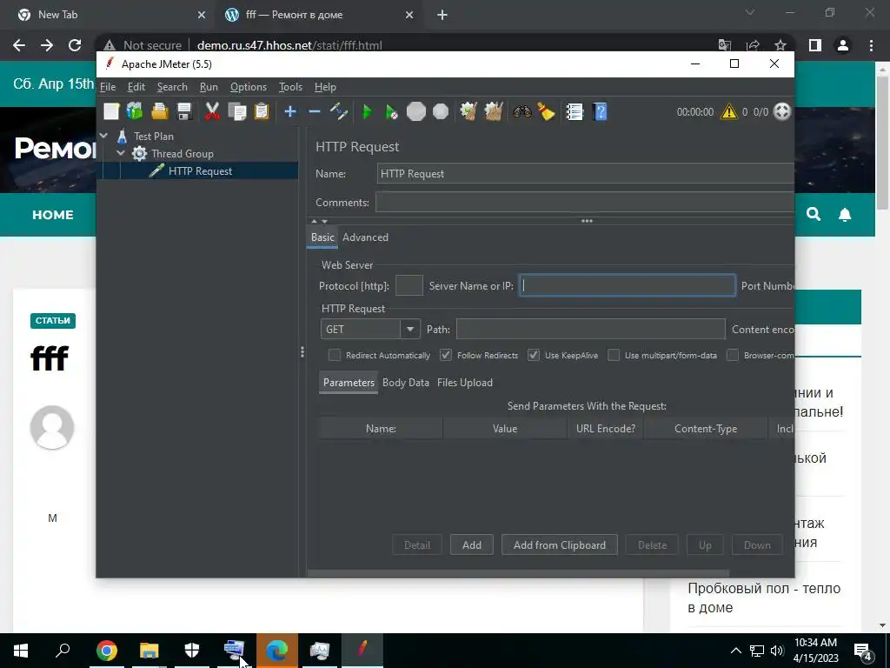Viewport: 890px width, 668px height.
Task: Collapse all tree nodes with minus icon
Action: [x=315, y=112]
